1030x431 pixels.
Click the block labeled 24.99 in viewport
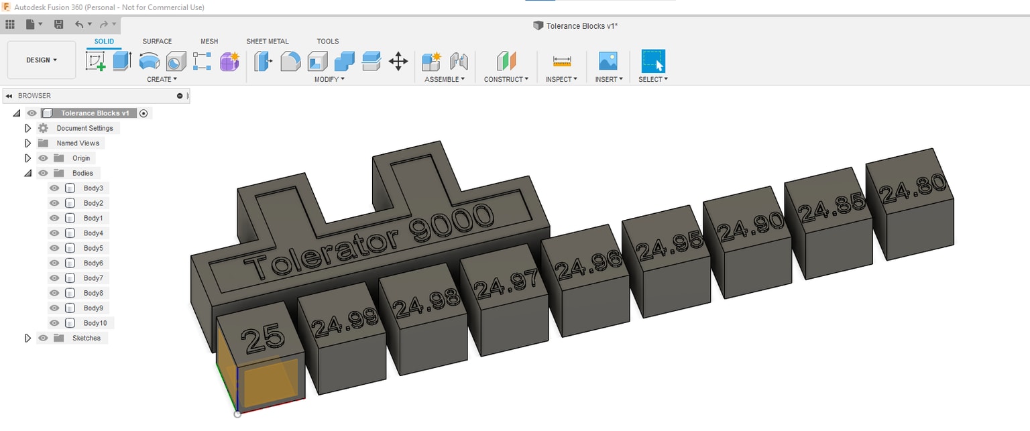pyautogui.click(x=343, y=338)
